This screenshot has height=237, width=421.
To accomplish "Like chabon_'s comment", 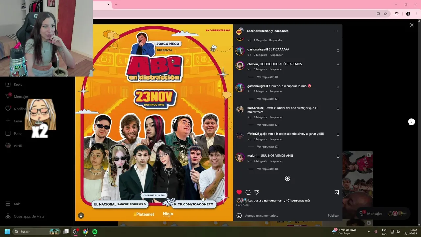I will 338,65.
